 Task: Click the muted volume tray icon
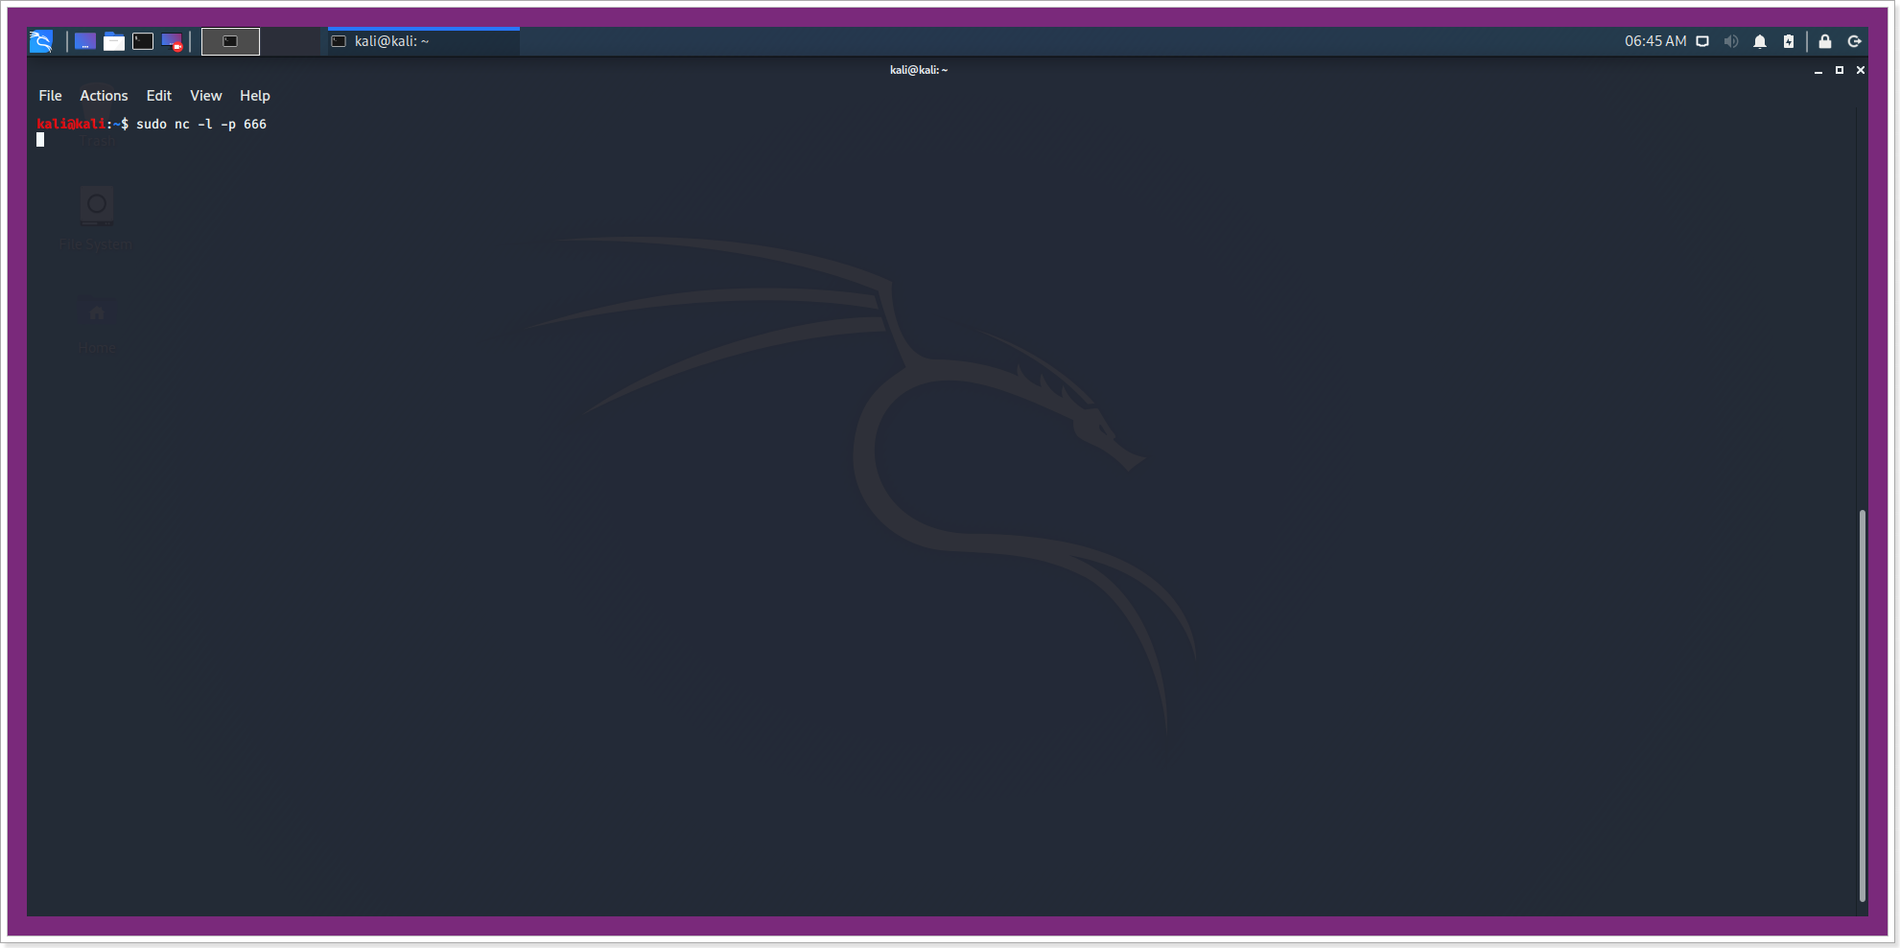(x=1731, y=41)
